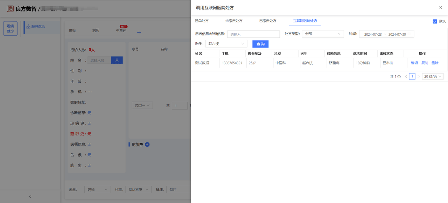Click the 测试数据 name cell
Viewport: 448px width, 203px height.
[202, 63]
